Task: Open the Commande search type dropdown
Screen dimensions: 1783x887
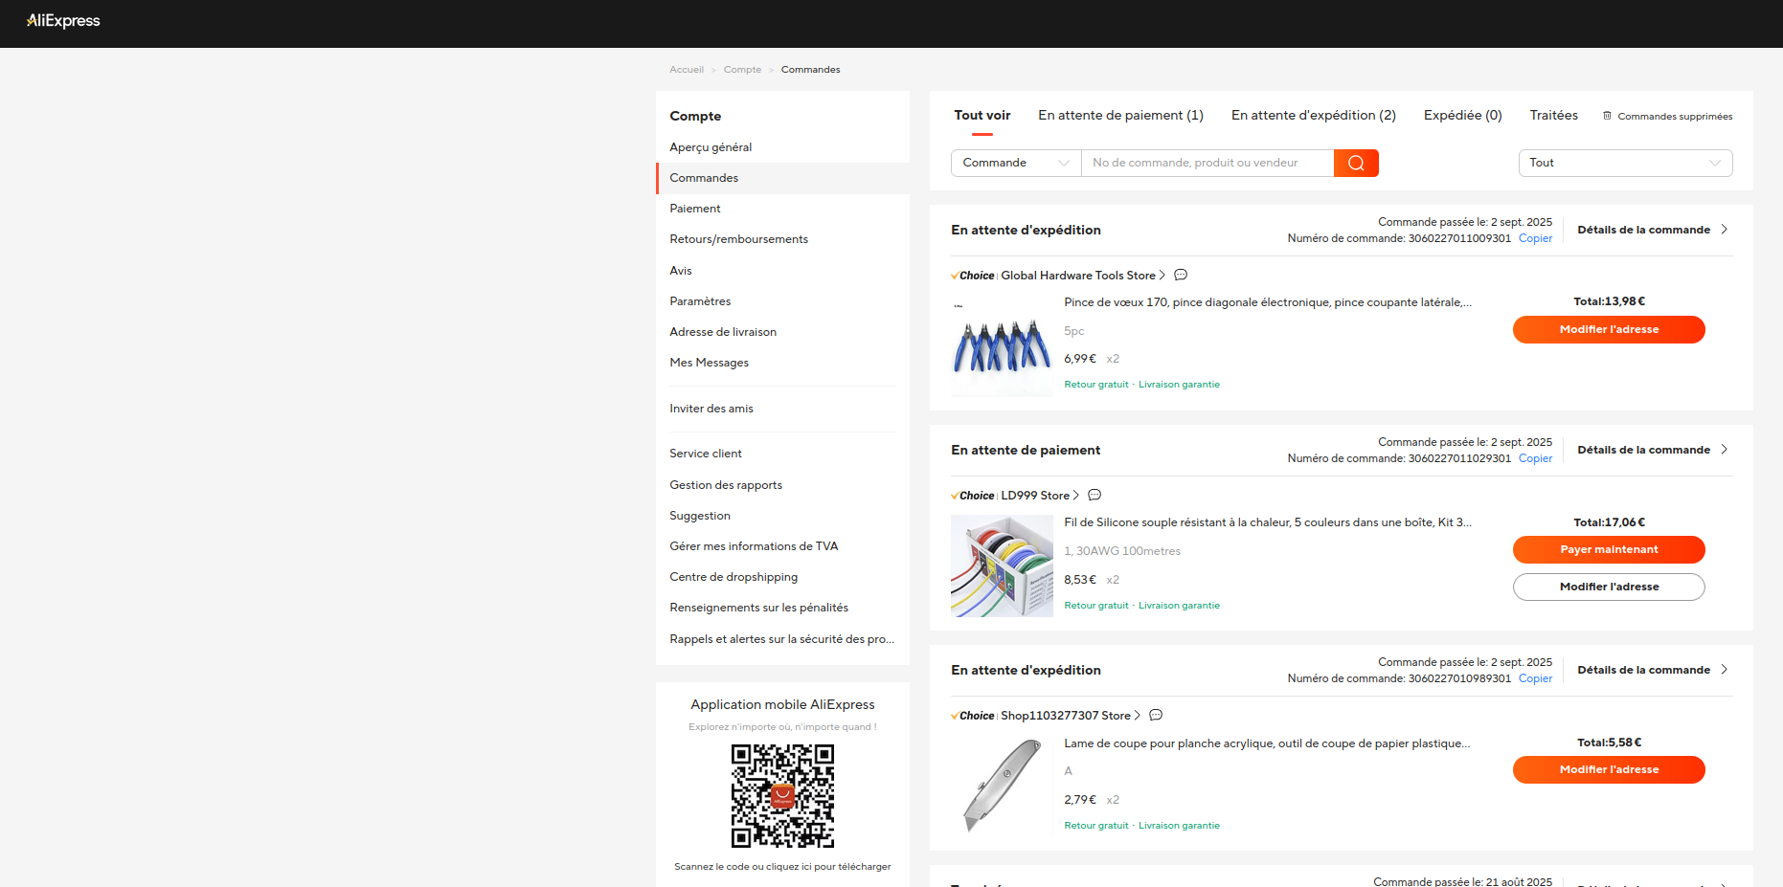Action: [x=1015, y=163]
